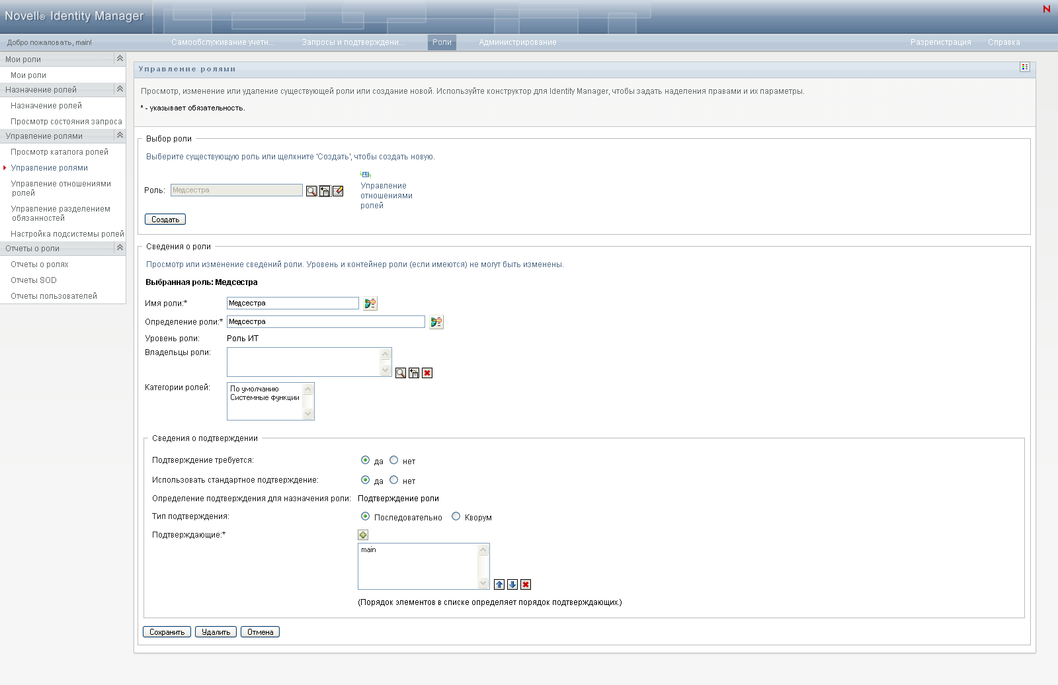Open role search magnifier beside Роль field
1058x685 pixels.
[x=311, y=191]
